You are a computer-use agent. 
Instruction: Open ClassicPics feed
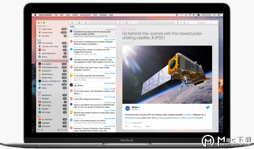tap(52, 71)
